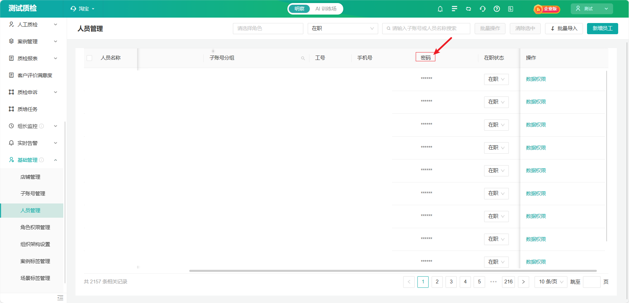The height and width of the screenshot is (303, 629).
Task: Click the 质检报表 report icon
Action: (x=12, y=58)
